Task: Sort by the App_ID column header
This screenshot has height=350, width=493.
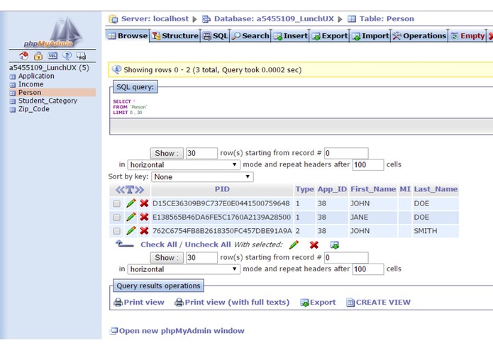Action: pyautogui.click(x=332, y=189)
